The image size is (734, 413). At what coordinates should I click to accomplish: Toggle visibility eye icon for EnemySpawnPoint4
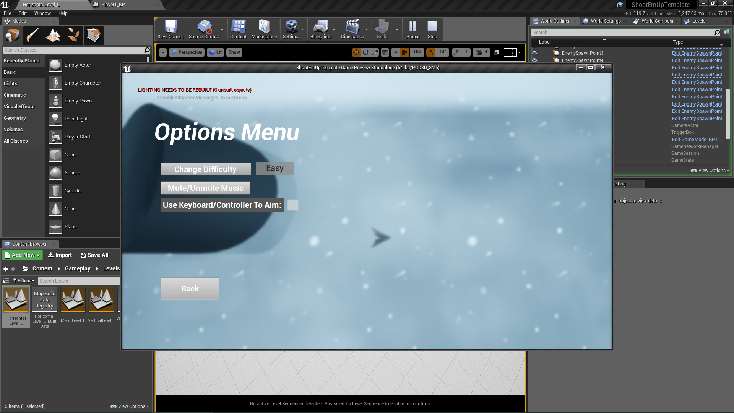536,60
